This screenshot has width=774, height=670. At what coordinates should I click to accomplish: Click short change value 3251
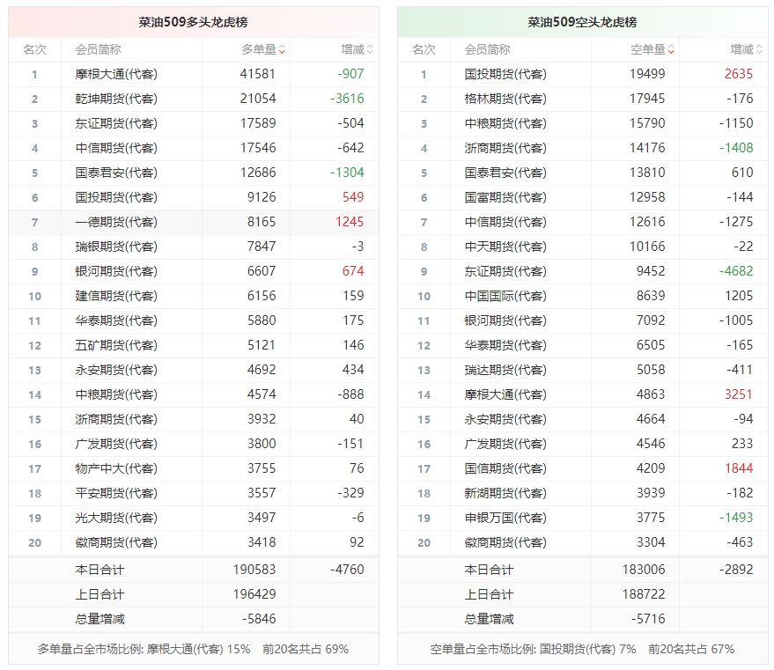[x=739, y=394]
